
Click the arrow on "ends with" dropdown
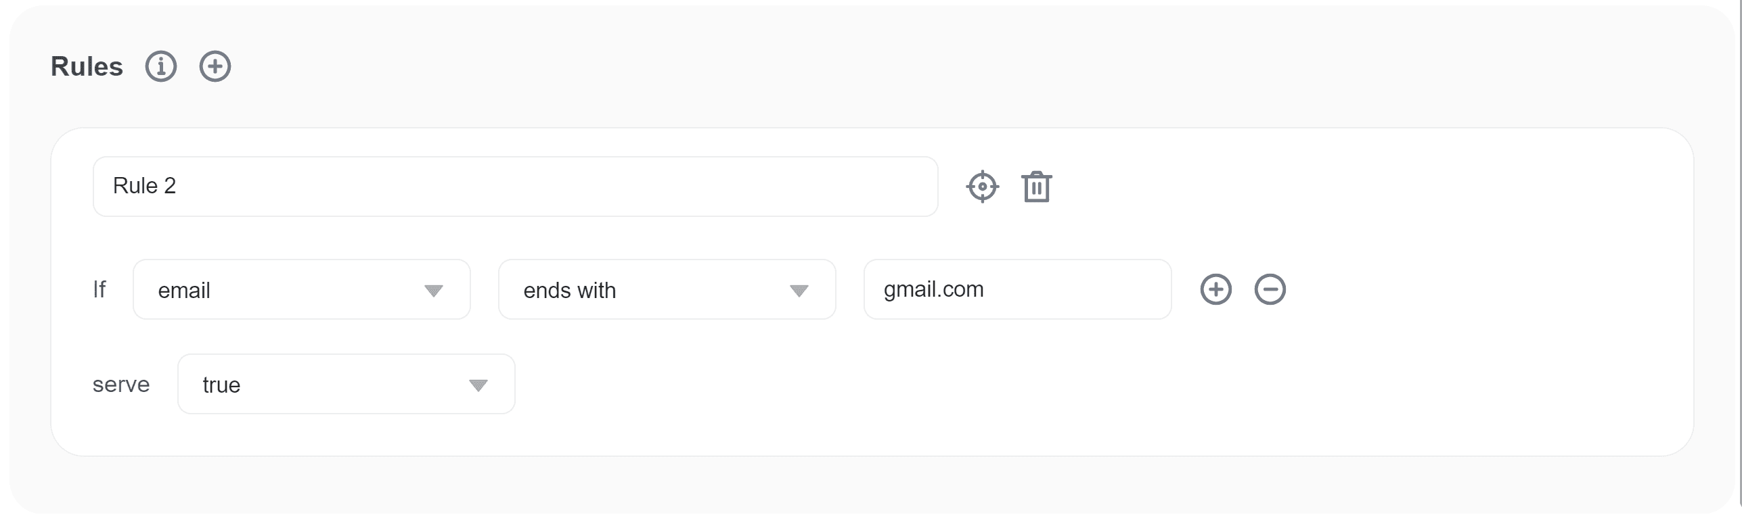pyautogui.click(x=799, y=291)
